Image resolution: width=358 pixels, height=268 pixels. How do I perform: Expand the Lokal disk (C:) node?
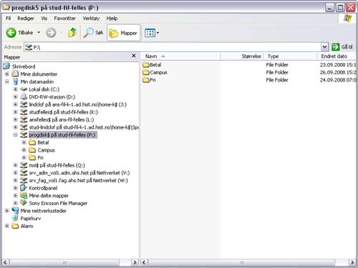pos(16,89)
